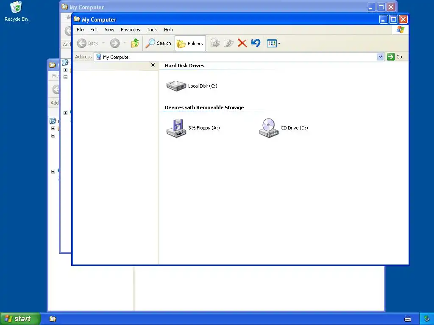Click the Back arrow in the front window
This screenshot has height=325, width=434.
click(x=82, y=43)
